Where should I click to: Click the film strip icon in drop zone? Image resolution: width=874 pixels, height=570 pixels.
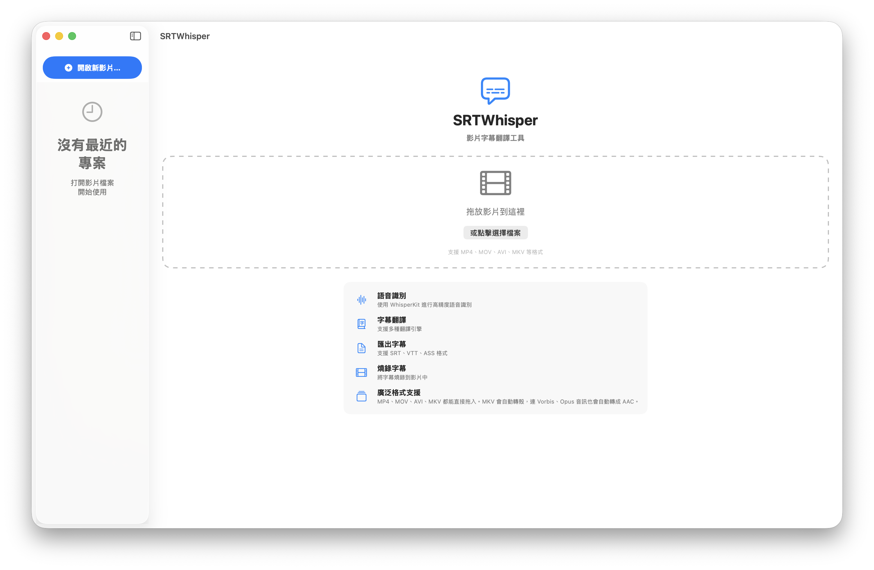click(x=495, y=183)
